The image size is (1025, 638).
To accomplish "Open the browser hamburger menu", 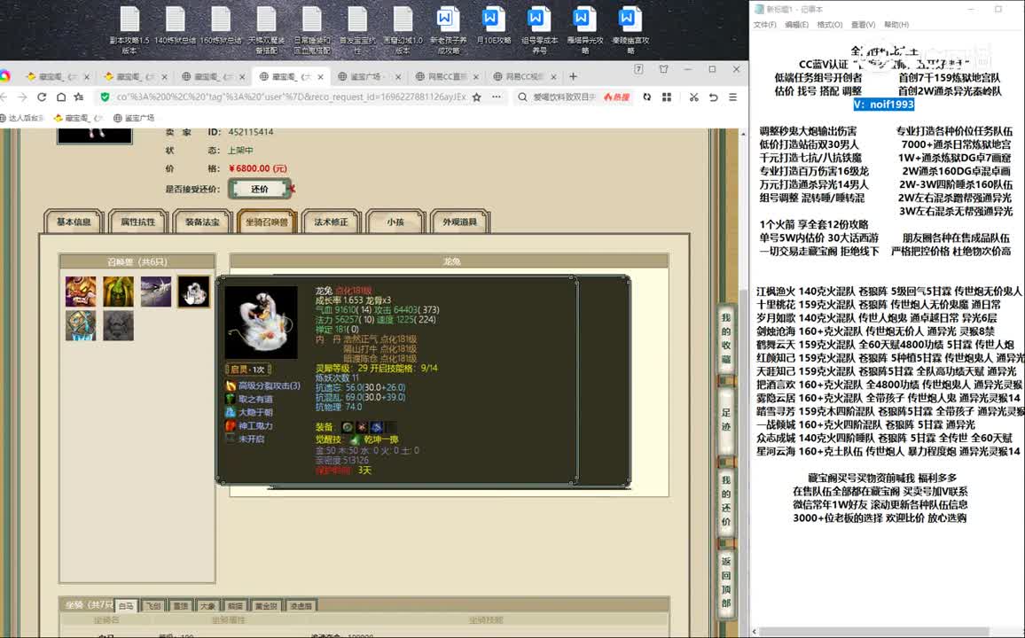I will 732,97.
